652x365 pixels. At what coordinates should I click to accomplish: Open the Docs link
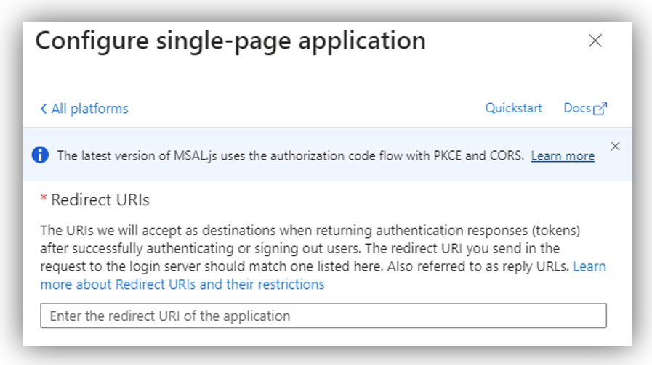click(x=577, y=108)
